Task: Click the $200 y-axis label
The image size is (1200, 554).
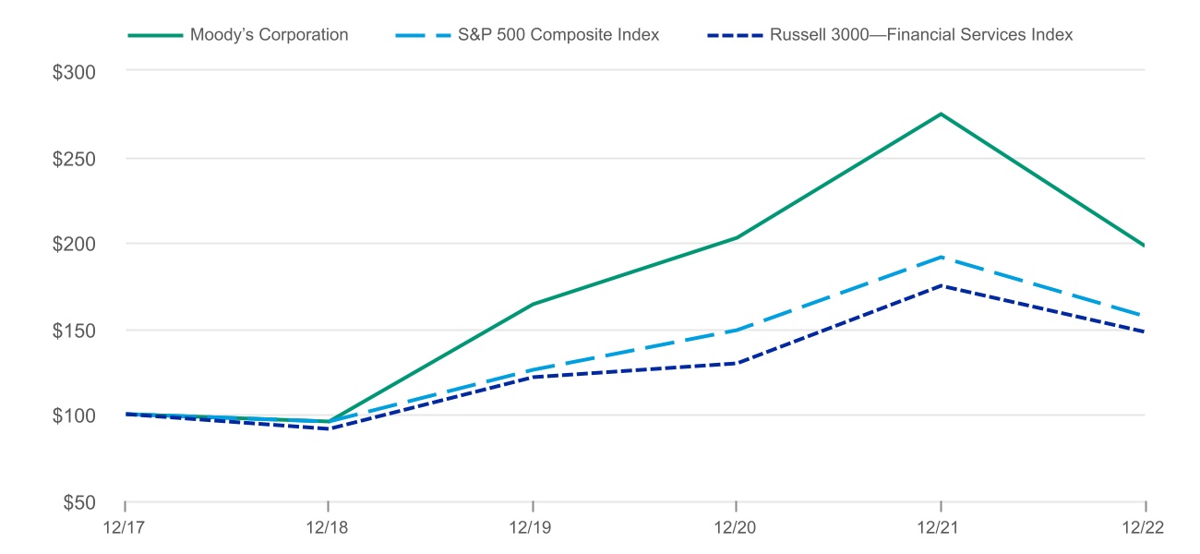Action: click(x=76, y=244)
